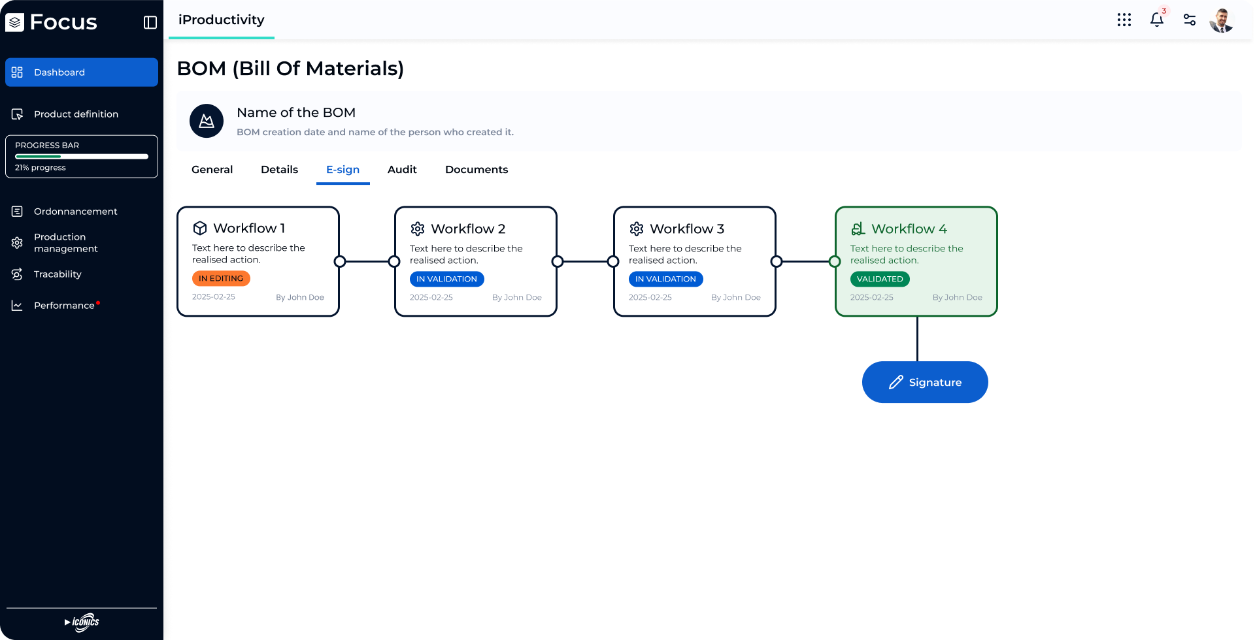
Task: Click the Iconics logo in sidebar
Action: [x=82, y=622]
